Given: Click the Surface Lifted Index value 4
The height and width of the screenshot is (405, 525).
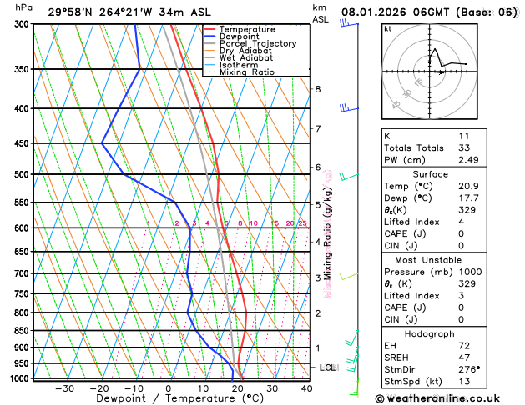Looking at the screenshot, I should (461, 222).
